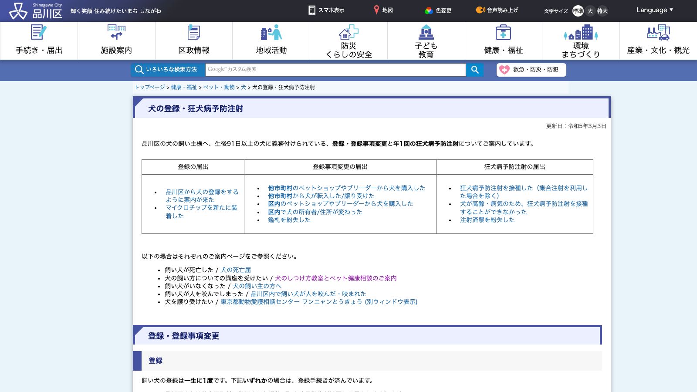Click the 登録事項変更の届出 table header
Screen dimensions: 697x392
click(x=340, y=167)
